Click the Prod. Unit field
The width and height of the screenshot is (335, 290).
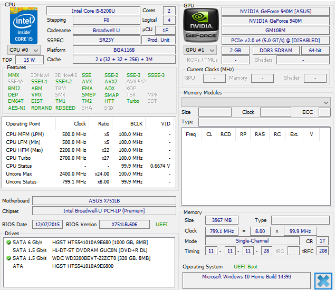click(158, 40)
